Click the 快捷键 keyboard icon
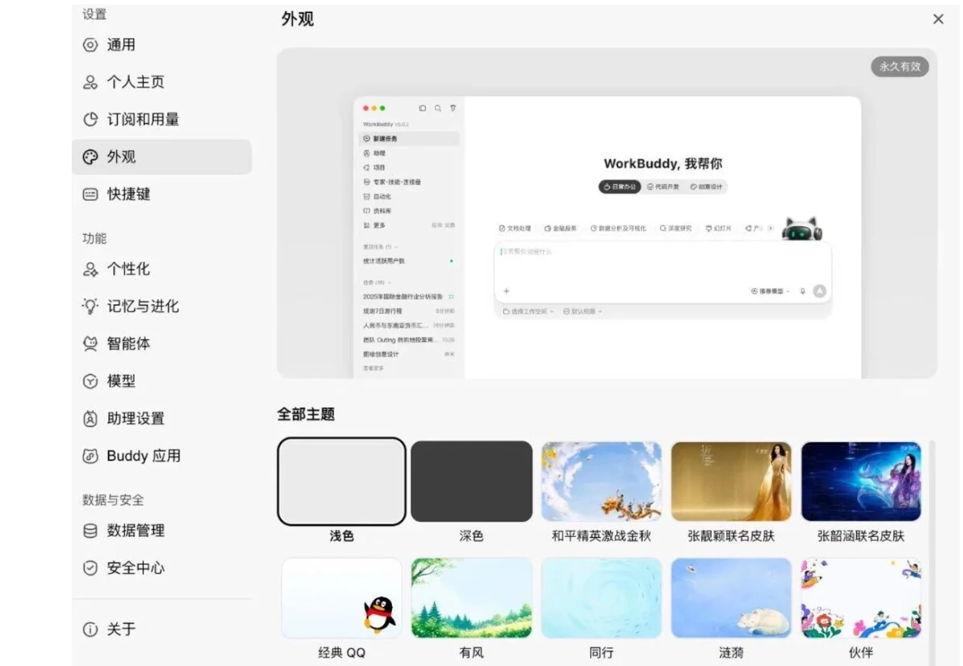Viewport: 963px width, 666px height. pos(90,194)
